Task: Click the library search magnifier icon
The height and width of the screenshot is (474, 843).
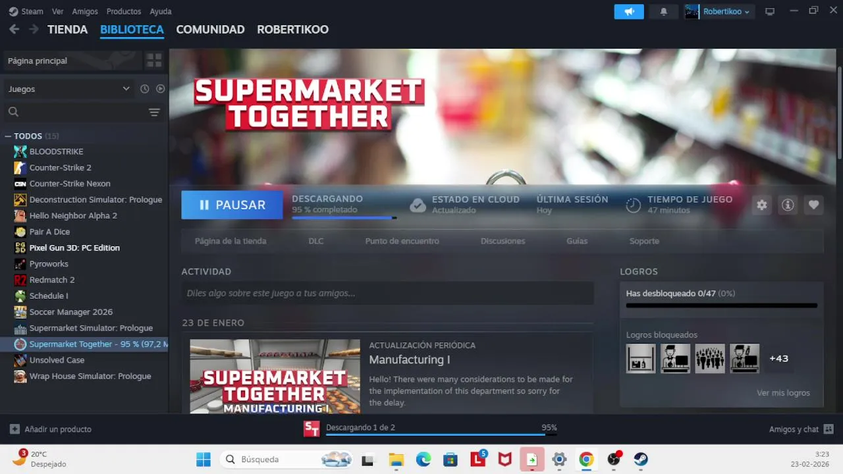Action: click(x=13, y=113)
